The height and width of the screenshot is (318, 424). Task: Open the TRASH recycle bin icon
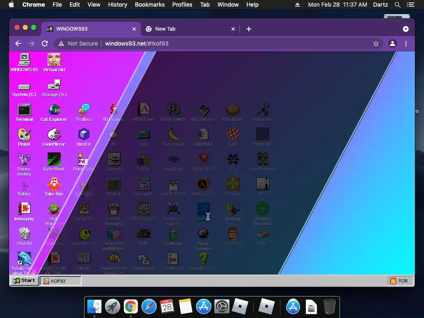pyautogui.click(x=24, y=237)
